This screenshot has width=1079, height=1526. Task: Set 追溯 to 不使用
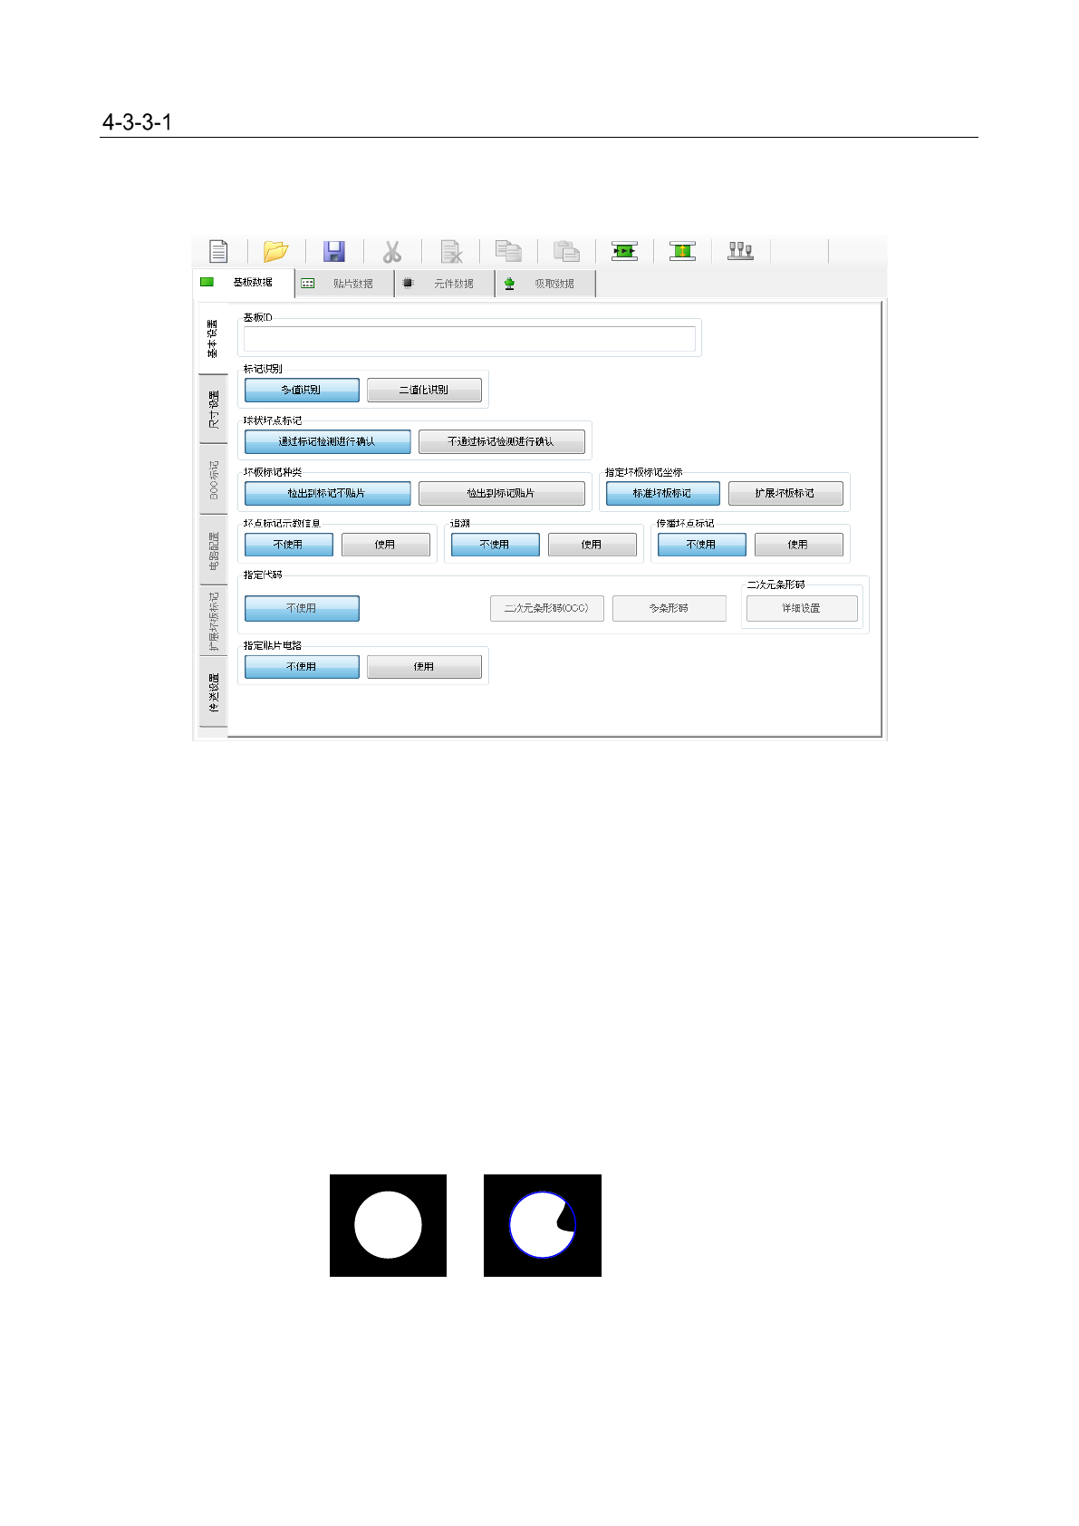tap(495, 545)
